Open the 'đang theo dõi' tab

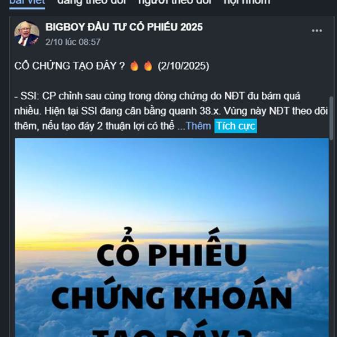pyautogui.click(x=92, y=3)
